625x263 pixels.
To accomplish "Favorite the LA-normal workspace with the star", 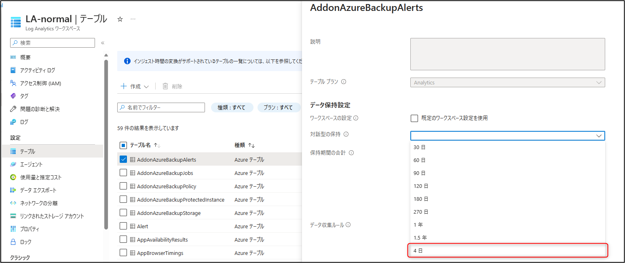I will pyautogui.click(x=120, y=19).
